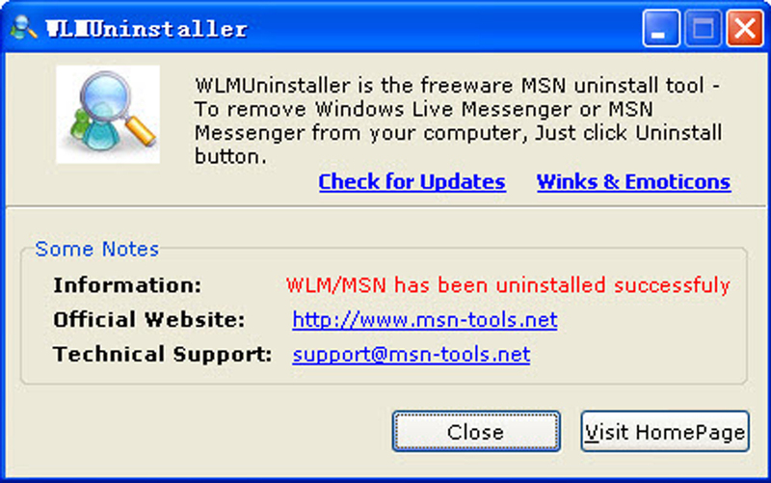The width and height of the screenshot is (771, 483).
Task: Click the WLMUninstaller title text
Action: click(x=146, y=29)
